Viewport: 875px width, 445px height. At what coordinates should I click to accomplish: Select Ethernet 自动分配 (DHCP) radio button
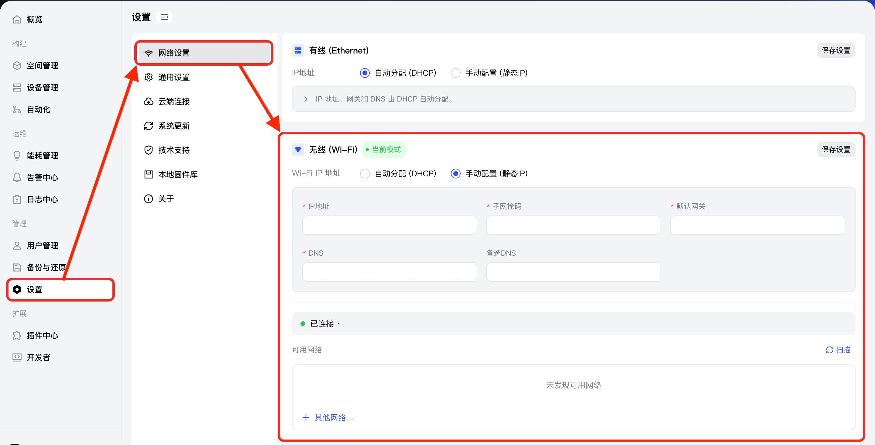365,73
